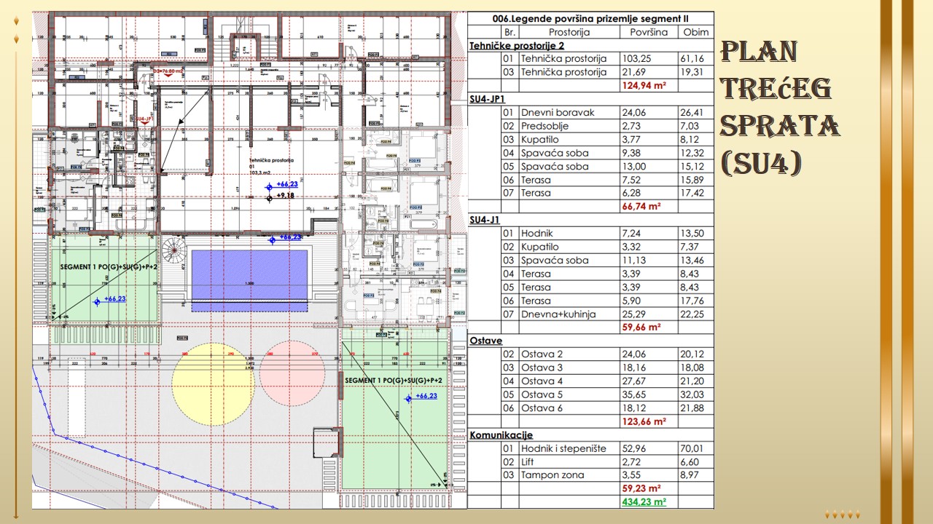The width and height of the screenshot is (933, 524).
Task: Select the Ostave section header
Action: 485,341
